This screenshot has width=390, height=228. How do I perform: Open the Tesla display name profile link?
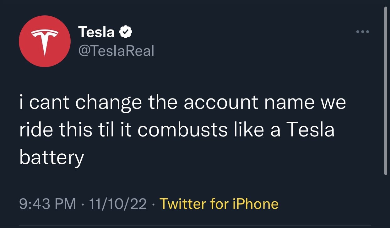coord(96,32)
